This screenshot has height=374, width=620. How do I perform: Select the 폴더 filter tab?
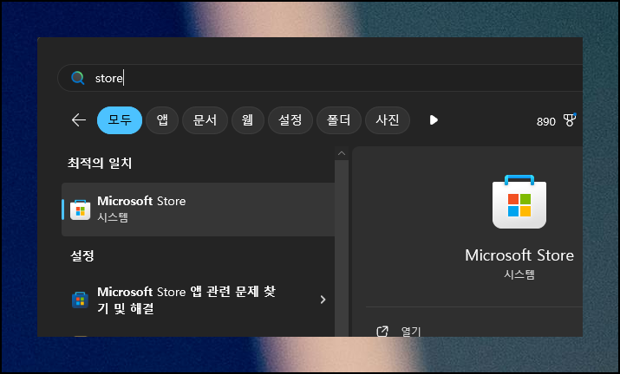coord(339,120)
